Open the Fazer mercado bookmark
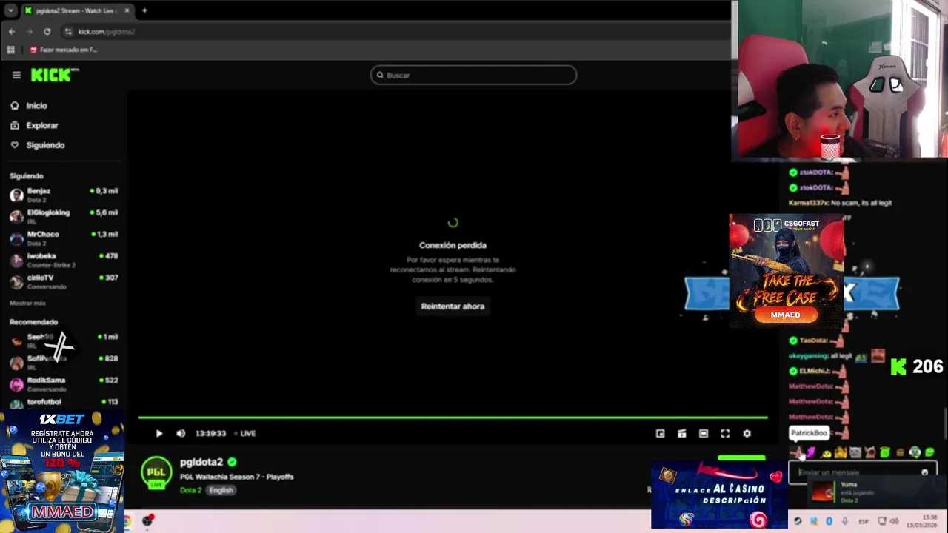The width and height of the screenshot is (948, 533). (64, 50)
